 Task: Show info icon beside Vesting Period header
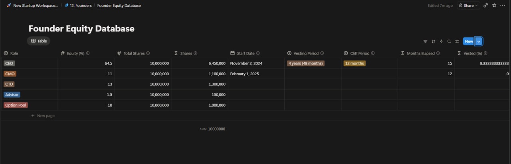pos(322,53)
